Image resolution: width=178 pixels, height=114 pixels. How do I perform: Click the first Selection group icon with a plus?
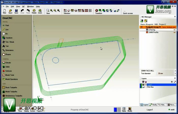click(65, 10)
